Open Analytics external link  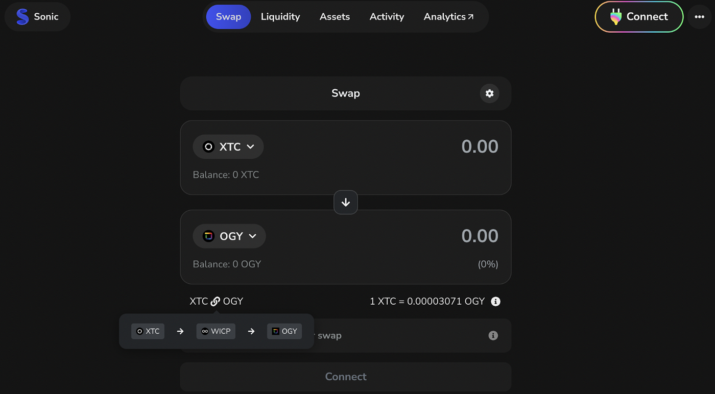(x=448, y=17)
